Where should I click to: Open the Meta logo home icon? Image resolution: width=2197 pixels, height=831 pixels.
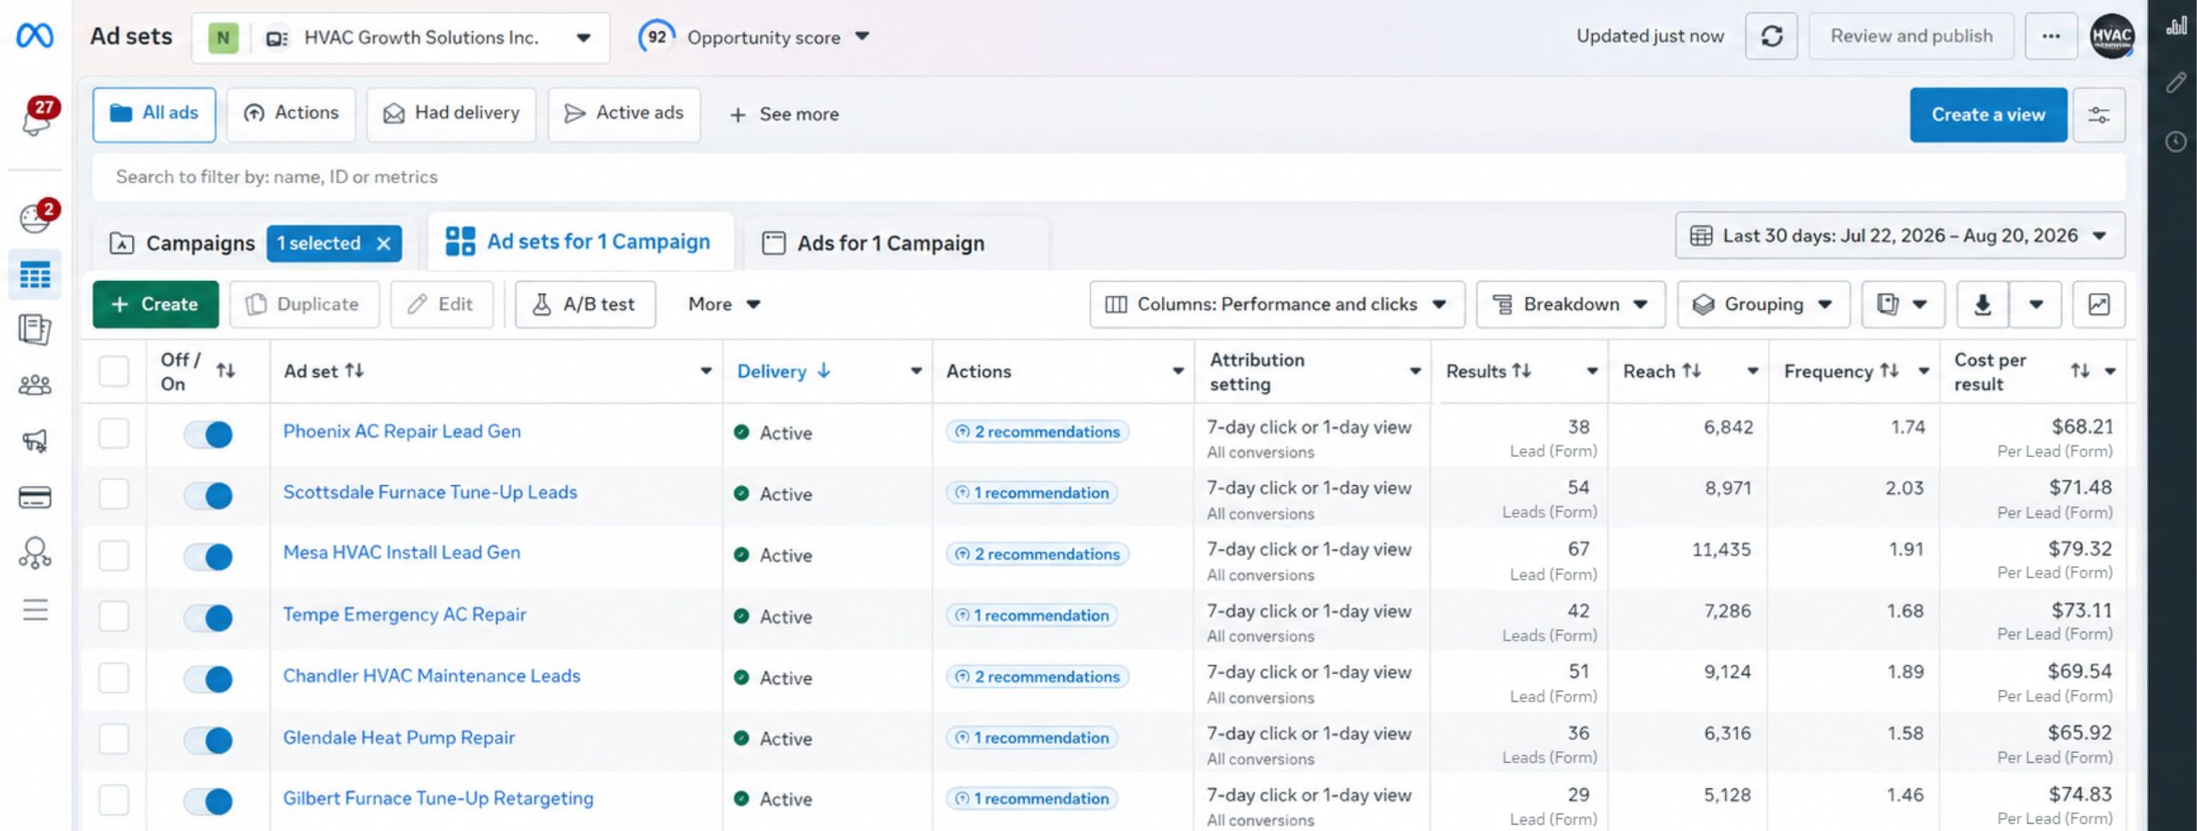(35, 36)
